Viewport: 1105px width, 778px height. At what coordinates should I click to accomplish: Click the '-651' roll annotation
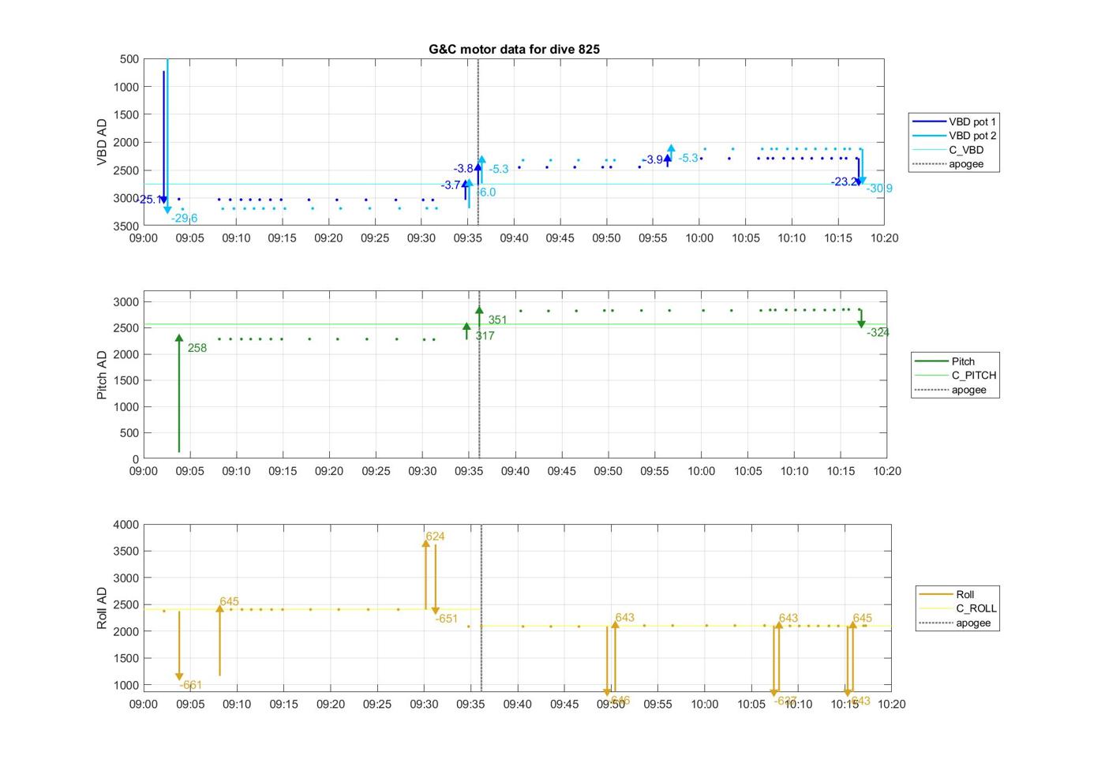point(447,619)
